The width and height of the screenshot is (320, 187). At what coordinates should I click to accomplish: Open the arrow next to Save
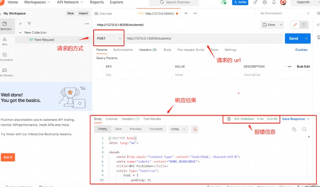tap(281, 25)
